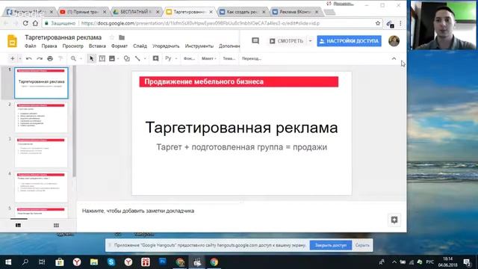The height and width of the screenshot is (269, 478).
Task: Open the Просмотр menu
Action: tap(73, 46)
